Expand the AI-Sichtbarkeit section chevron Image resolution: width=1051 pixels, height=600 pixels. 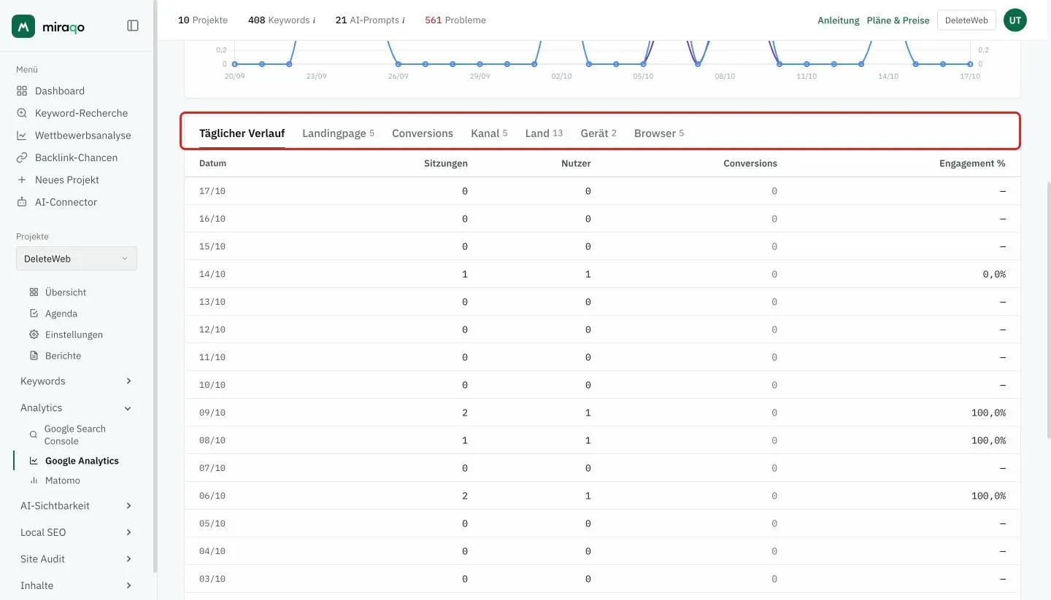(128, 506)
